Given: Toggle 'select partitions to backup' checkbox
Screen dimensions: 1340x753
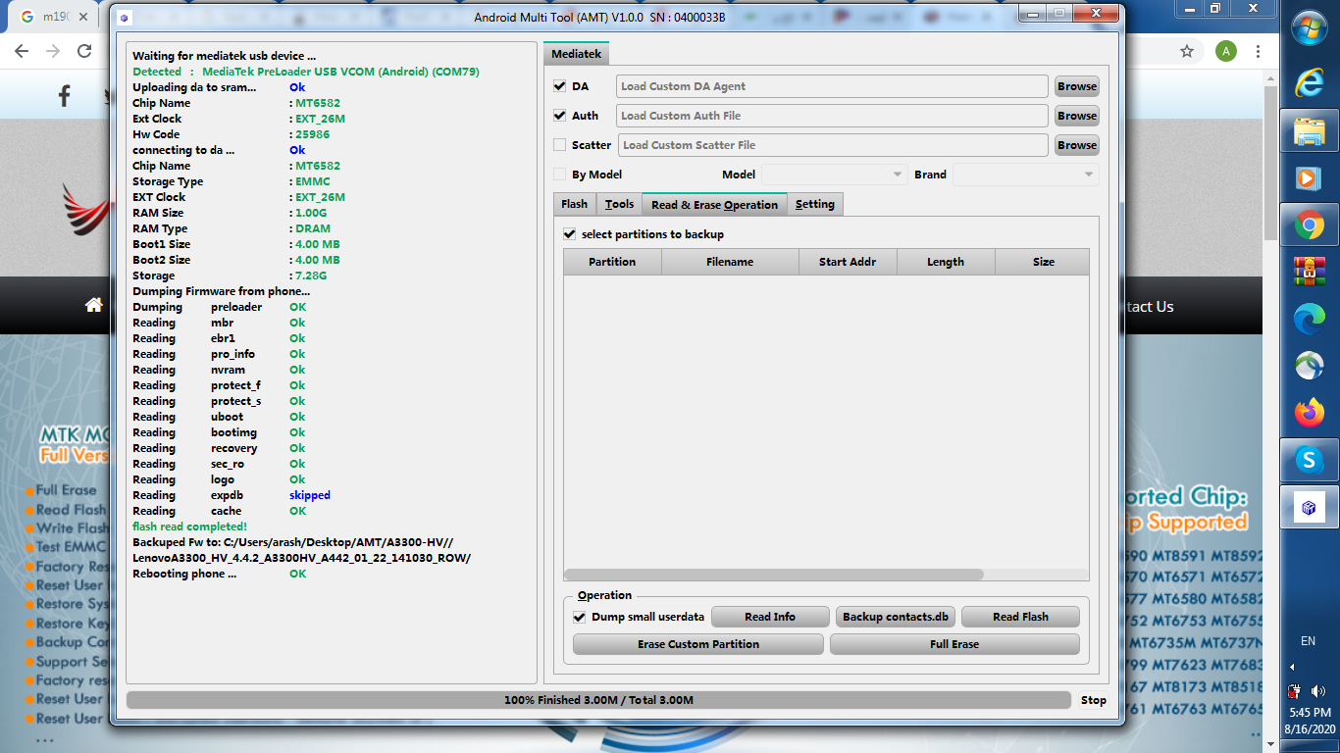Looking at the screenshot, I should (x=570, y=234).
